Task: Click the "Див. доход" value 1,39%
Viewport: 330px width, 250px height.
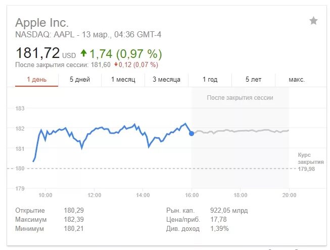Action: pos(220,229)
